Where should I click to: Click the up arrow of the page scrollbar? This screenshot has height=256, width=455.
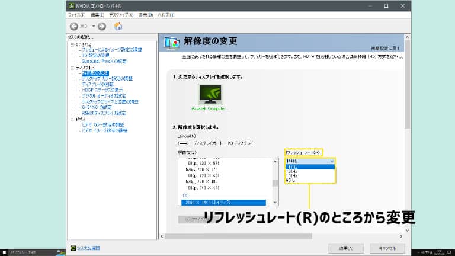click(407, 37)
